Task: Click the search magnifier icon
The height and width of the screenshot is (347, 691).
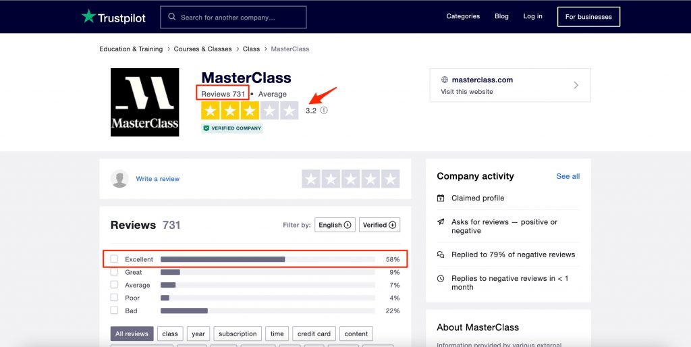Action: click(x=172, y=17)
